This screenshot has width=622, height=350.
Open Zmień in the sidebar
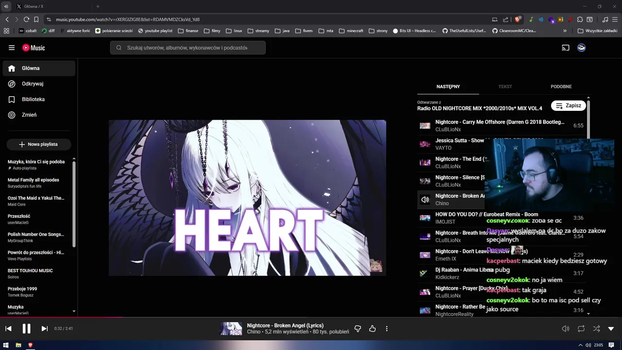(x=39, y=115)
